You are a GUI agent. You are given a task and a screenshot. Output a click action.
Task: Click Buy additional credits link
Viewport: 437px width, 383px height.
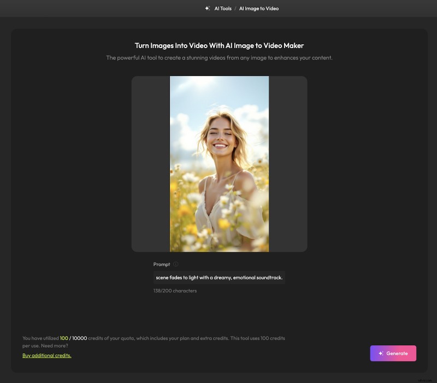click(46, 355)
